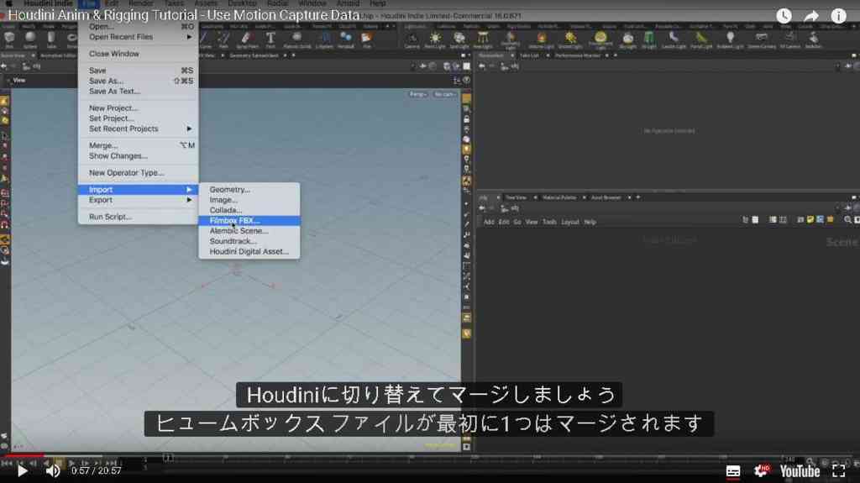Click the Point Light shelf tool

pos(435,39)
